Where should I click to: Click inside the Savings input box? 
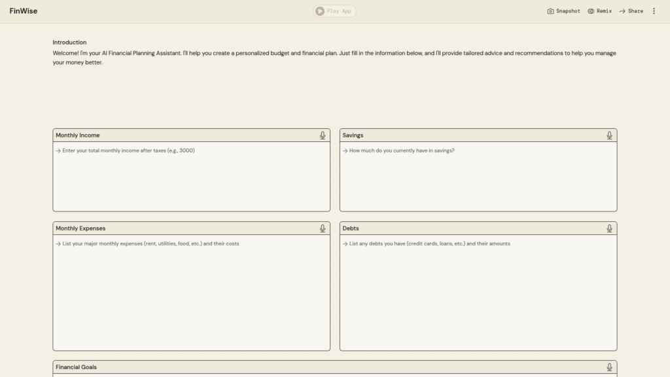(478, 177)
